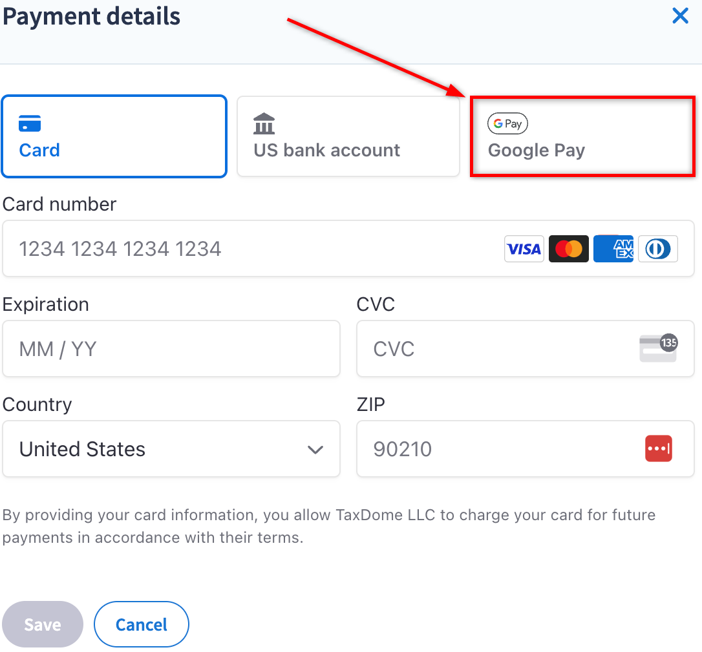This screenshot has height=652, width=702.
Task: Select the Card payment tab
Action: pos(114,136)
